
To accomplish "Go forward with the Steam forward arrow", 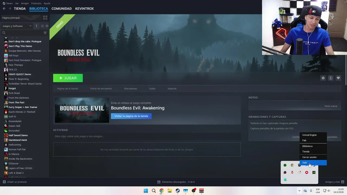I will (10, 9).
